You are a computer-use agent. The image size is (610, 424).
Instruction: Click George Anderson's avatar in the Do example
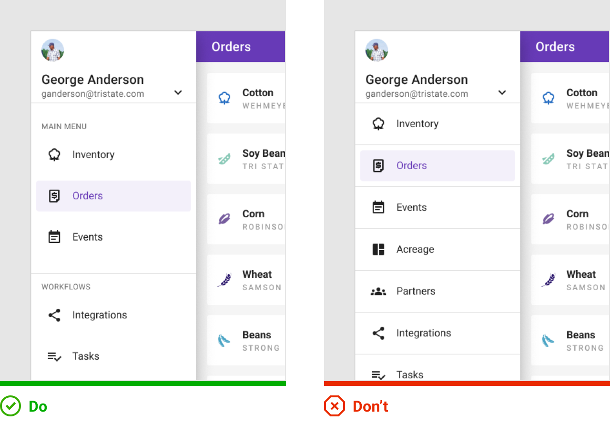(53, 50)
